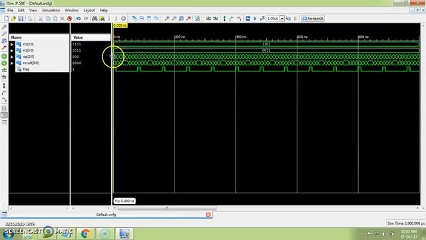Open the Edit menu
The image size is (426, 240).
click(x=21, y=10)
